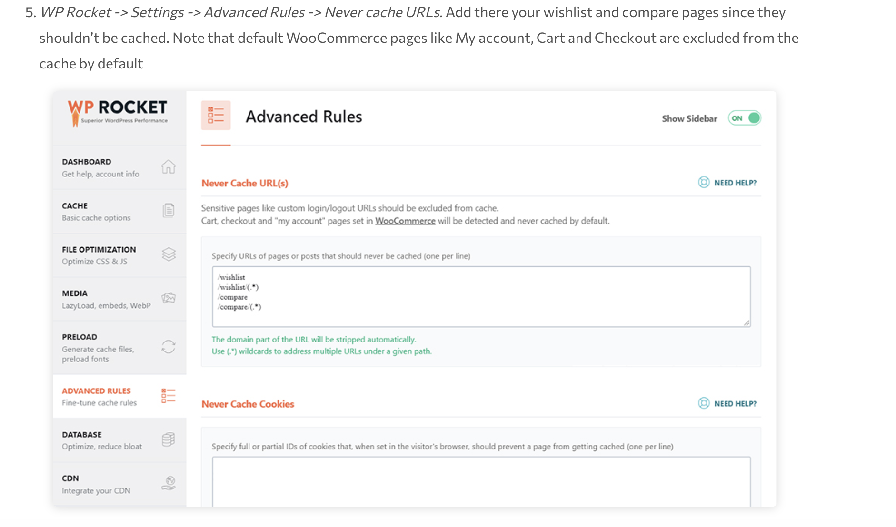Click the Cache document icon
This screenshot has width=896, height=527.
(169, 210)
